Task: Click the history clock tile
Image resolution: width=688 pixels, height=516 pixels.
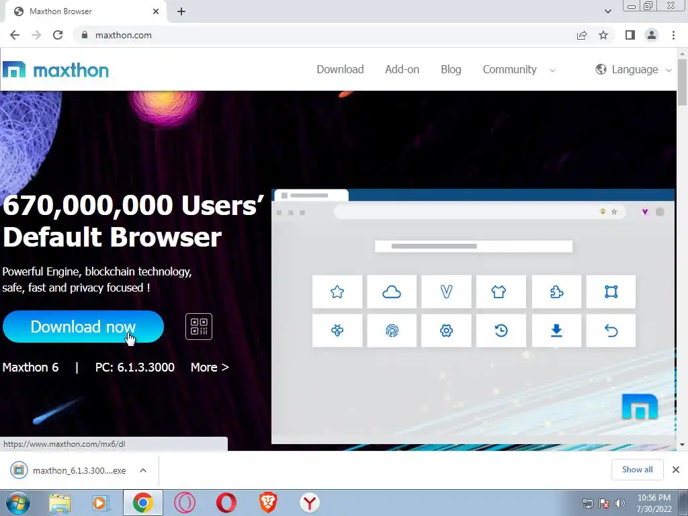Action: [x=501, y=331]
